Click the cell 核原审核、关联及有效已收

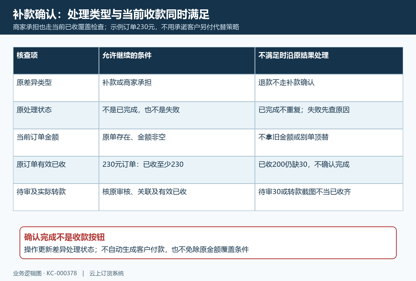177,197
